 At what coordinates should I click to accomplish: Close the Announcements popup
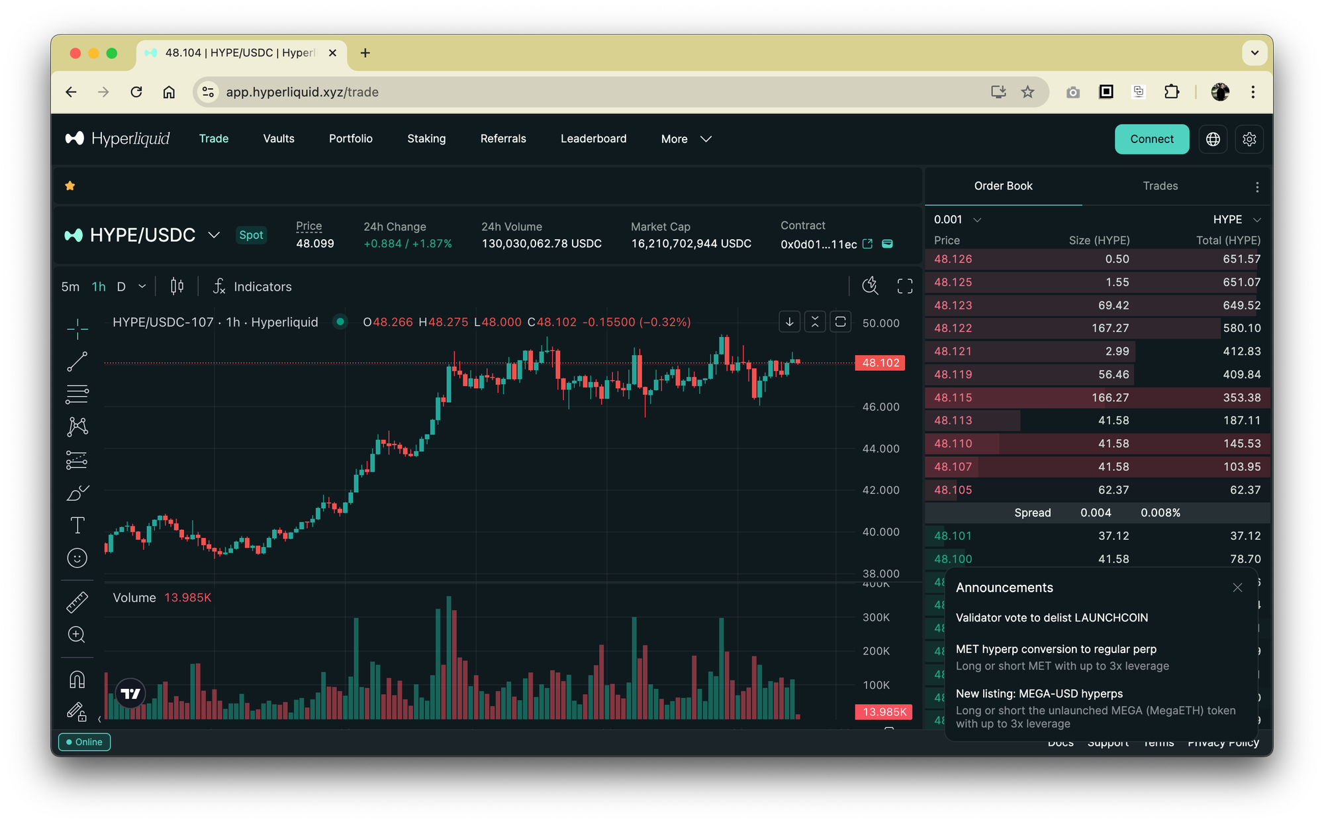1237,588
